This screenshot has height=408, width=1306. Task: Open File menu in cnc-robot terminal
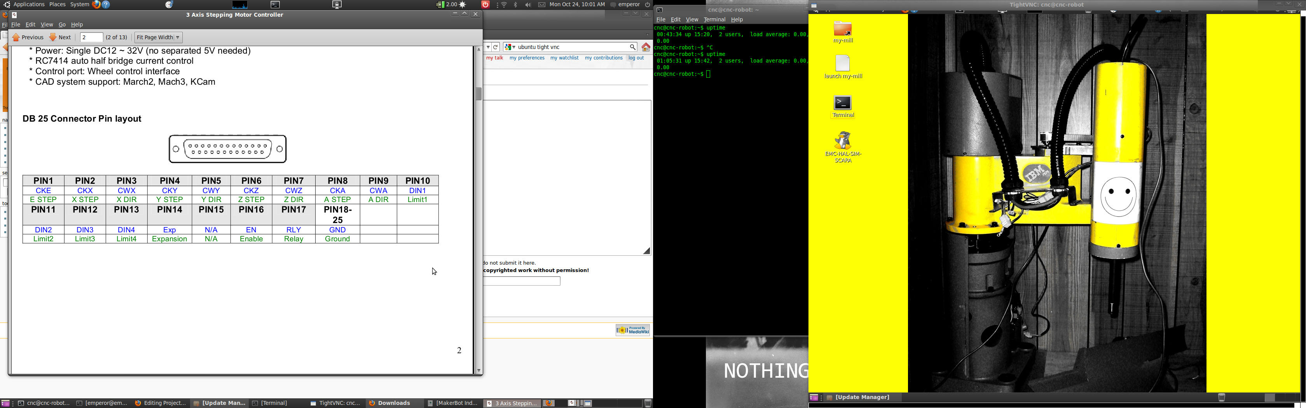661,20
